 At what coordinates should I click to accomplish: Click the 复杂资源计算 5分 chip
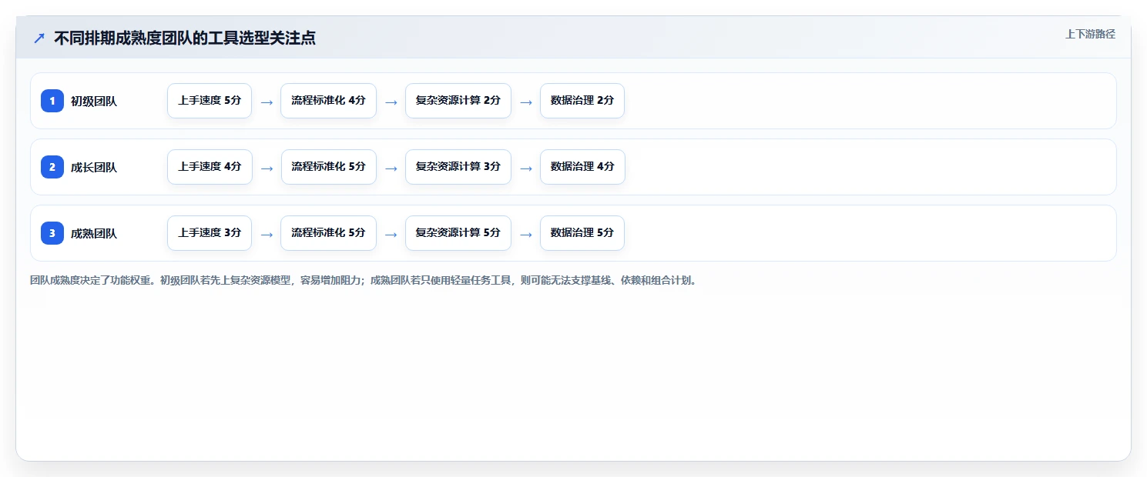458,233
